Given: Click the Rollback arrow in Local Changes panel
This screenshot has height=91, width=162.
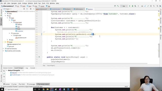Looking at the screenshot, I should (4, 77).
